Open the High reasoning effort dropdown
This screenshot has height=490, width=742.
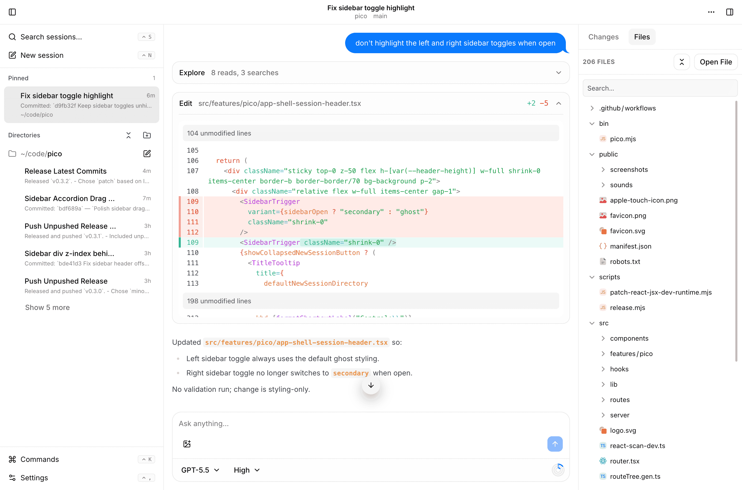click(x=247, y=470)
